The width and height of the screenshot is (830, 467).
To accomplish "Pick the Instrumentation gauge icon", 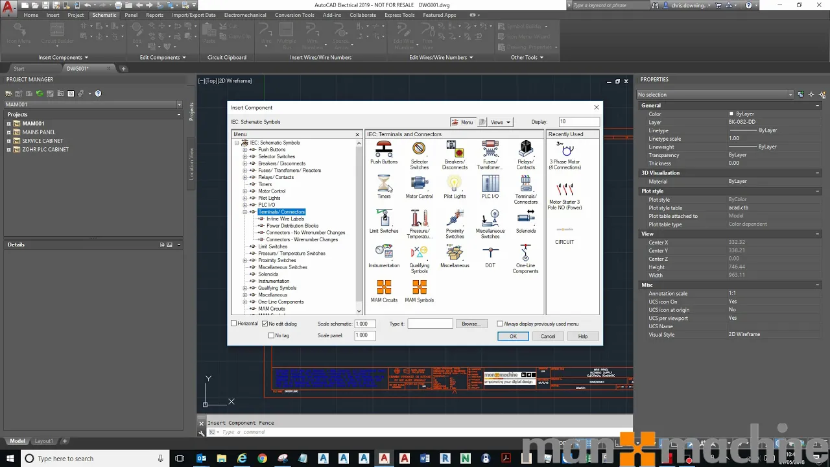I will coord(384,252).
